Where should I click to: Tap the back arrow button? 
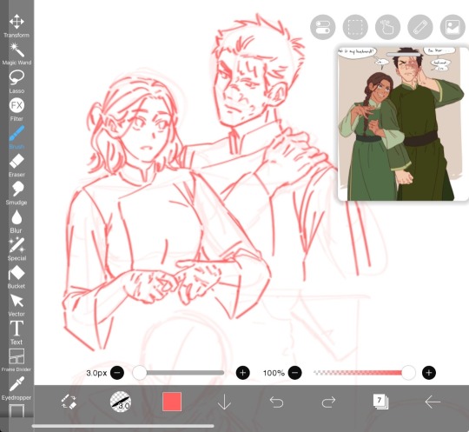click(433, 402)
